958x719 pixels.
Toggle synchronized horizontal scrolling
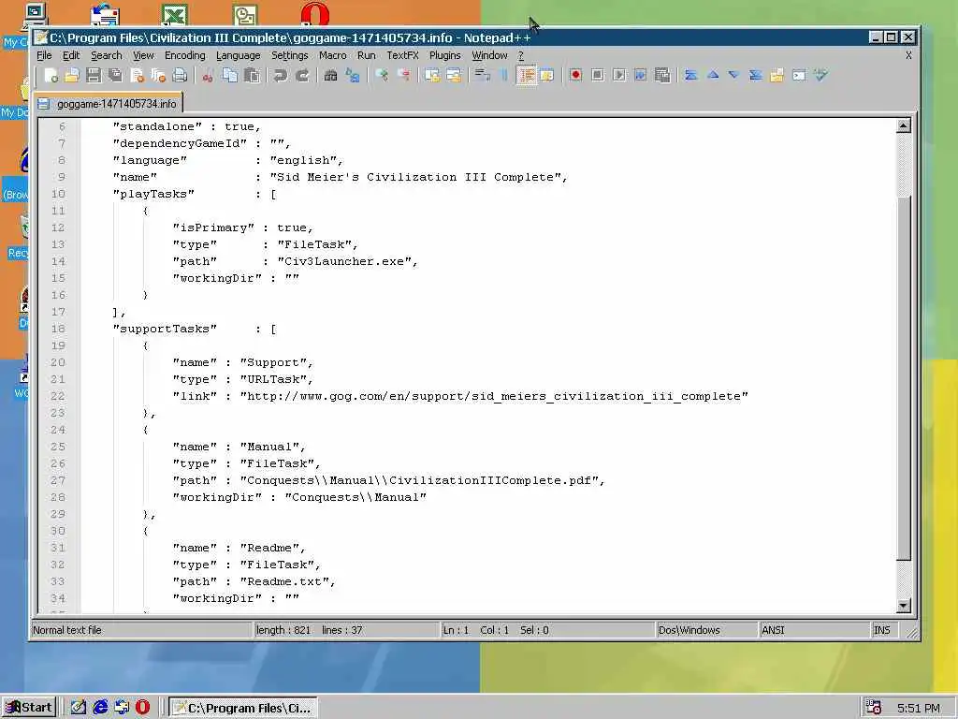click(454, 75)
